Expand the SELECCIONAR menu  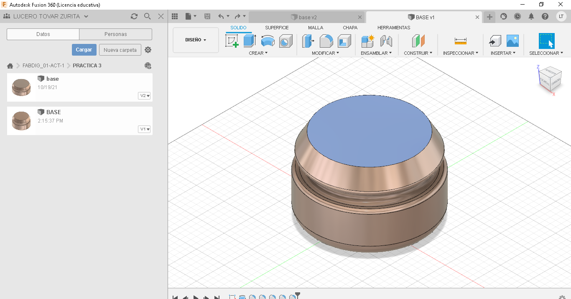(x=546, y=53)
